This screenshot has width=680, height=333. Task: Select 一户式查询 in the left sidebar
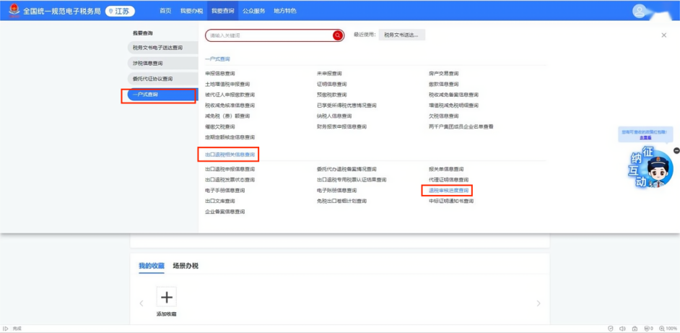tap(159, 95)
